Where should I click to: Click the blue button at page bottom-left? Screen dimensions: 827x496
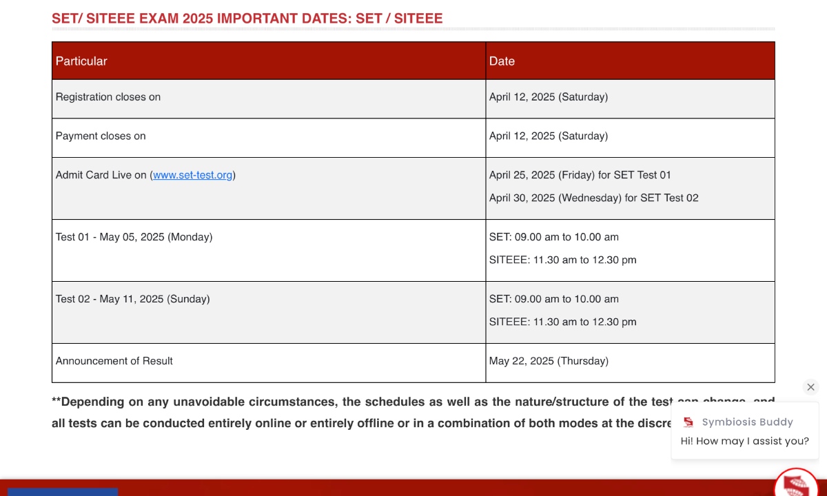point(63,492)
